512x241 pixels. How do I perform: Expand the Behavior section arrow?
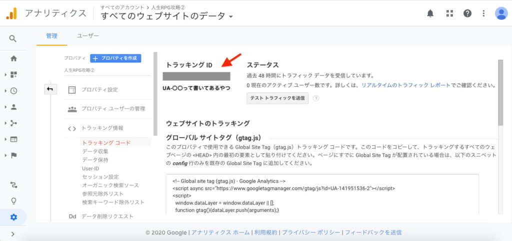click(5, 139)
